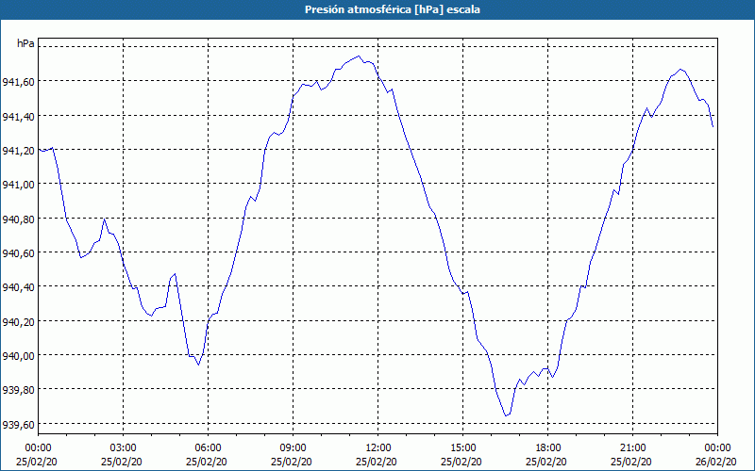Image resolution: width=755 pixels, height=471 pixels.
Task: Click the 'Presión atmosférica [hPa] escala' chart title
Action: tap(393, 9)
